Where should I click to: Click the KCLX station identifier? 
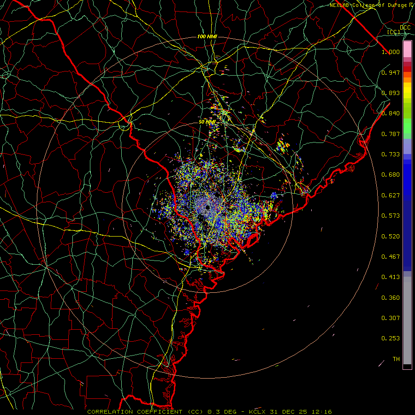point(258,412)
